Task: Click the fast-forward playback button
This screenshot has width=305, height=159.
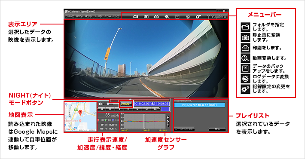Action: [x=155, y=109]
